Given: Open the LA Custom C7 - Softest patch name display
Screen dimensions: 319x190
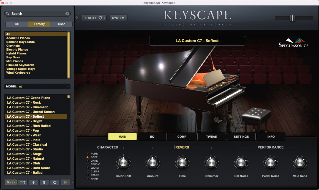Looking at the screenshot, I should pyautogui.click(x=197, y=41).
